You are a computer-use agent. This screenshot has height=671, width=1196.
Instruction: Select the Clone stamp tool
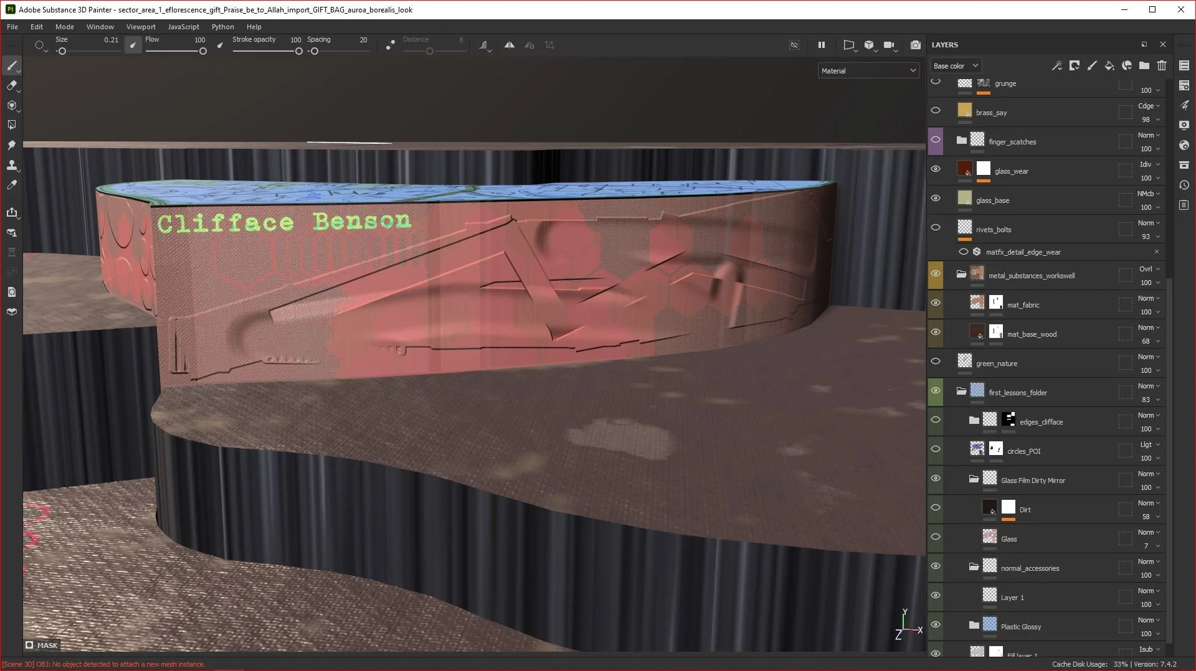click(12, 165)
